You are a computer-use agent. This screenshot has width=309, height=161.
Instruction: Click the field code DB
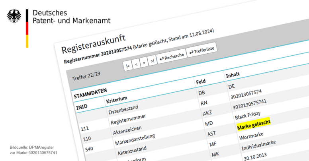click(201, 93)
